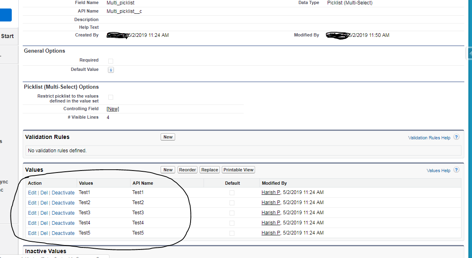Click 'No validation rules defined.' message
472x258 pixels.
tap(57, 151)
